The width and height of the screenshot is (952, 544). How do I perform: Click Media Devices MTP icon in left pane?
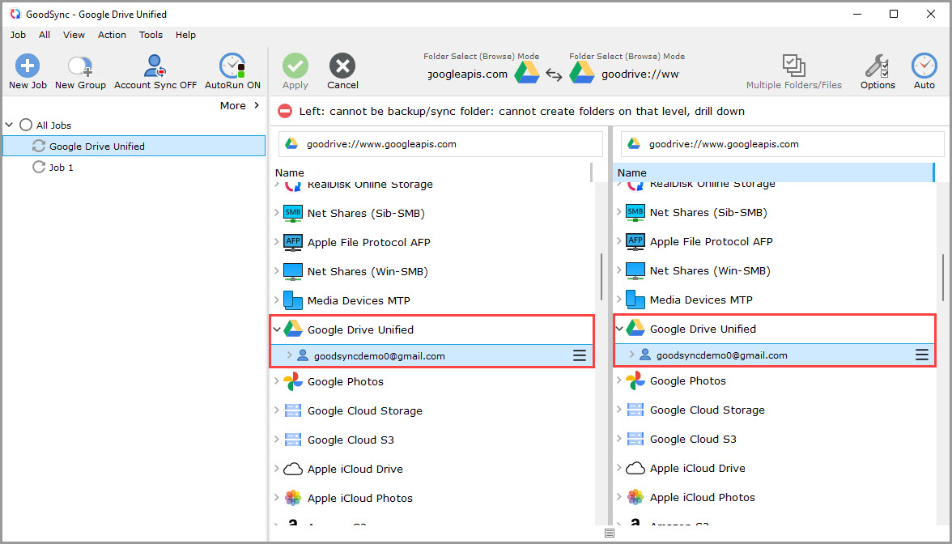(293, 300)
